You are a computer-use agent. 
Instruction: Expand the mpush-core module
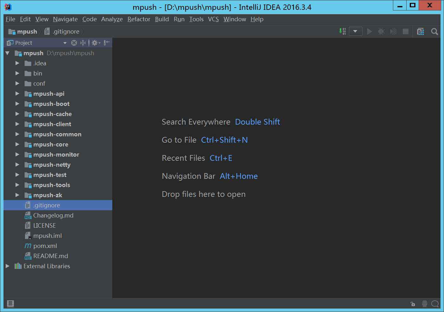pyautogui.click(x=17, y=144)
